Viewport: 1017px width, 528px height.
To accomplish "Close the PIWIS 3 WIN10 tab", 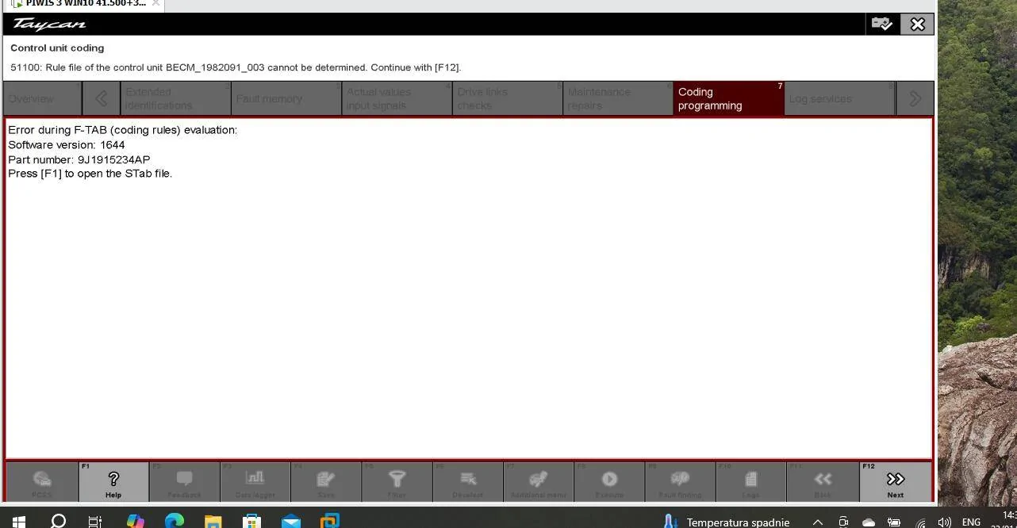I will (x=156, y=3).
